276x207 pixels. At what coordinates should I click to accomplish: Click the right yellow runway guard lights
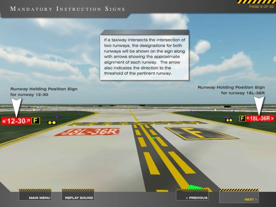tap(229, 120)
